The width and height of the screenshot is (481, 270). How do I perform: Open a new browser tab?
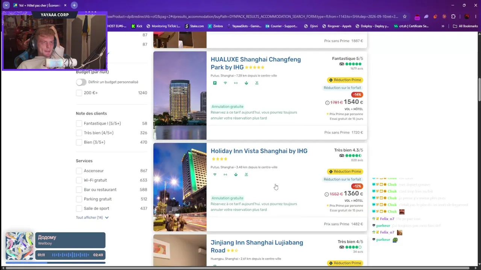tap(74, 5)
